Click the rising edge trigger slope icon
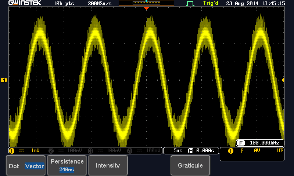The width and height of the screenshot is (294, 176). click(x=241, y=151)
